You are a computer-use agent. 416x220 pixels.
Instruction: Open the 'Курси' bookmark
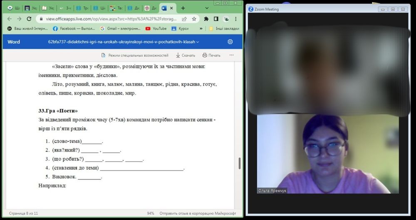tap(180, 29)
